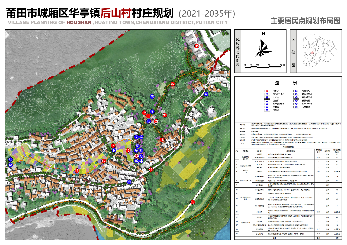The image size is (347, 245).
Task: Click the P parking icon in legend
Action: (297, 103)
